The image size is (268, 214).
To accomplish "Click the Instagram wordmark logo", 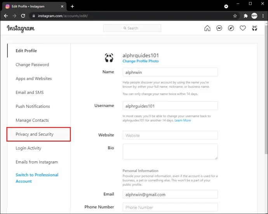I will (x=21, y=29).
